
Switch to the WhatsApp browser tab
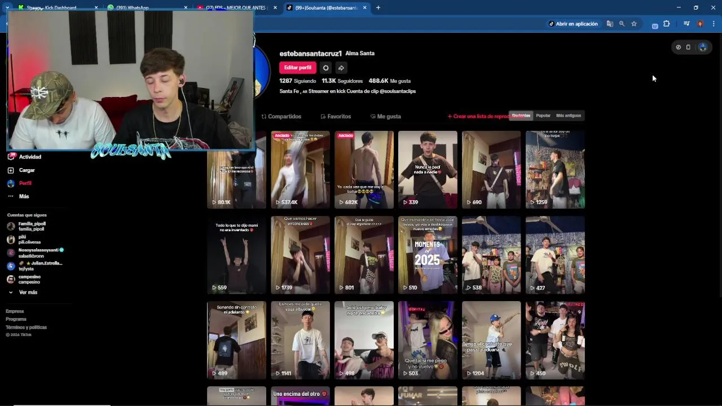pos(147,7)
